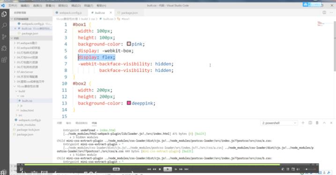Screen dimensions: 336x175
Task: Step forward one frame in video player
Action: 176,169
